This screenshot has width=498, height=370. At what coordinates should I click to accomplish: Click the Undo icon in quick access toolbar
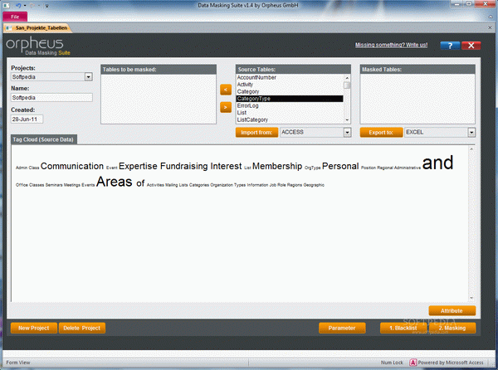coord(18,6)
